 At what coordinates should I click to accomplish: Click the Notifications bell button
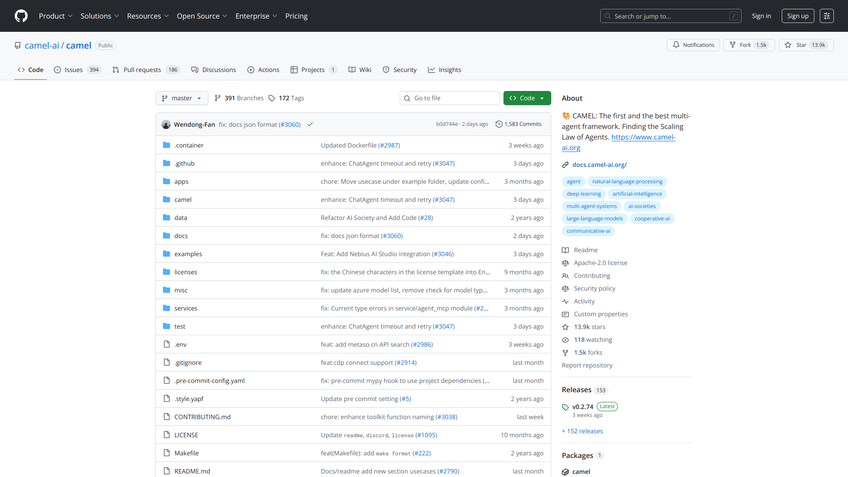click(x=693, y=45)
